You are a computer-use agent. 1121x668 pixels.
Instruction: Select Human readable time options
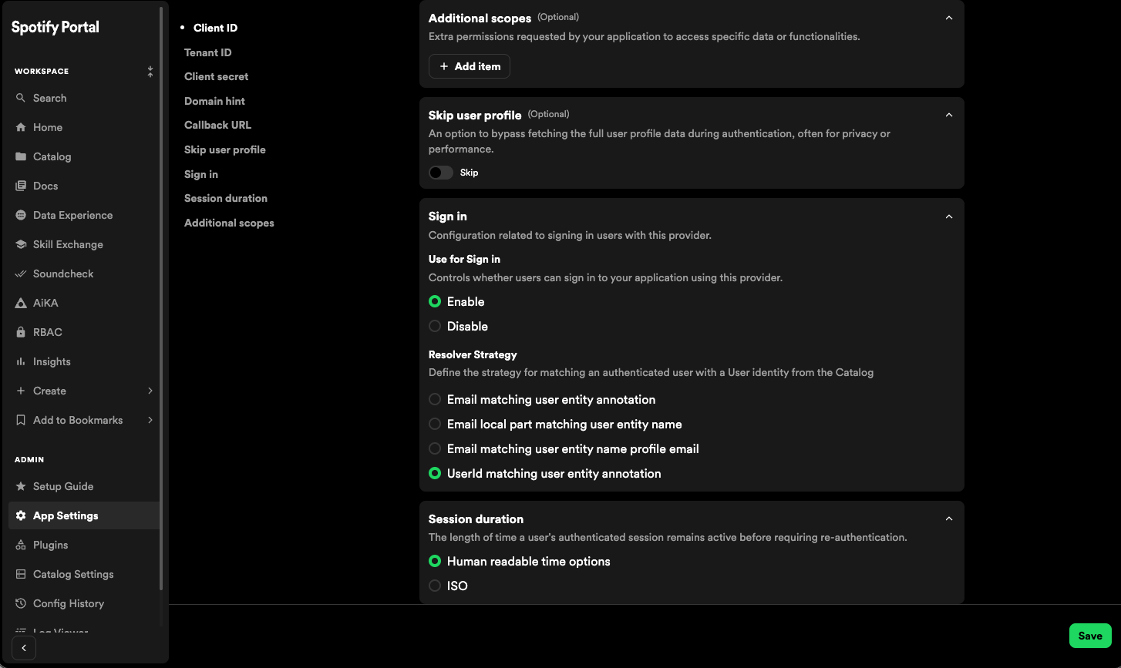[435, 561]
